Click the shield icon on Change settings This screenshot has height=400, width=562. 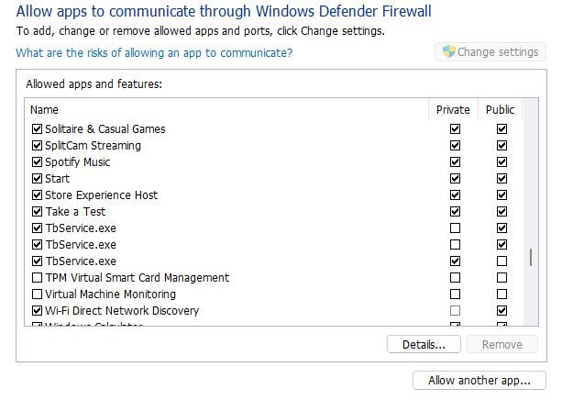coord(448,52)
